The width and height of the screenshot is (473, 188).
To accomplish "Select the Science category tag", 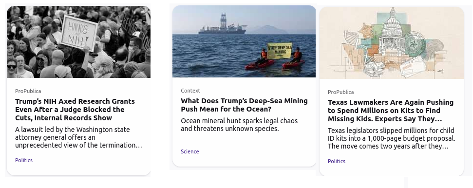I will (190, 151).
